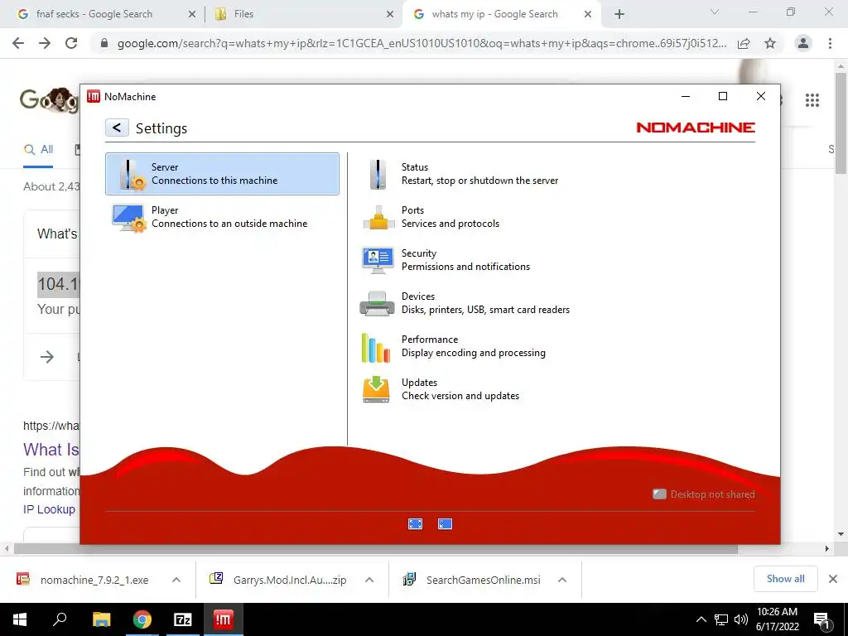Open Security permissions and notifications text
Viewport: 848px width, 636px height.
pos(465,260)
